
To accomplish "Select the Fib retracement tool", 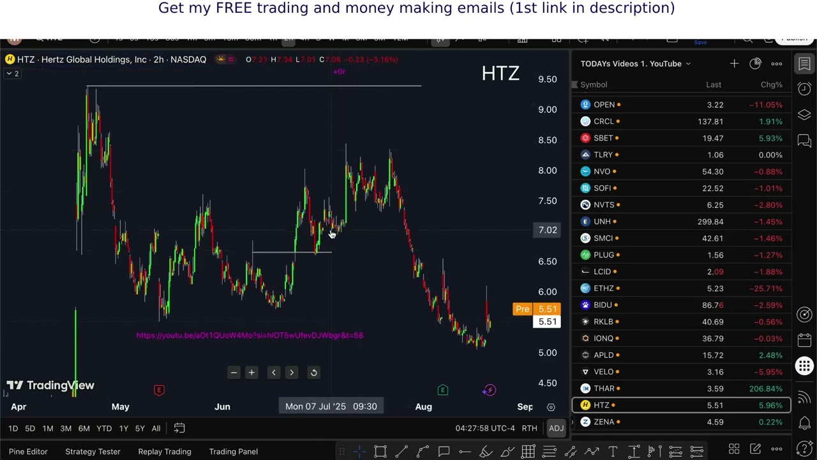I will click(549, 452).
